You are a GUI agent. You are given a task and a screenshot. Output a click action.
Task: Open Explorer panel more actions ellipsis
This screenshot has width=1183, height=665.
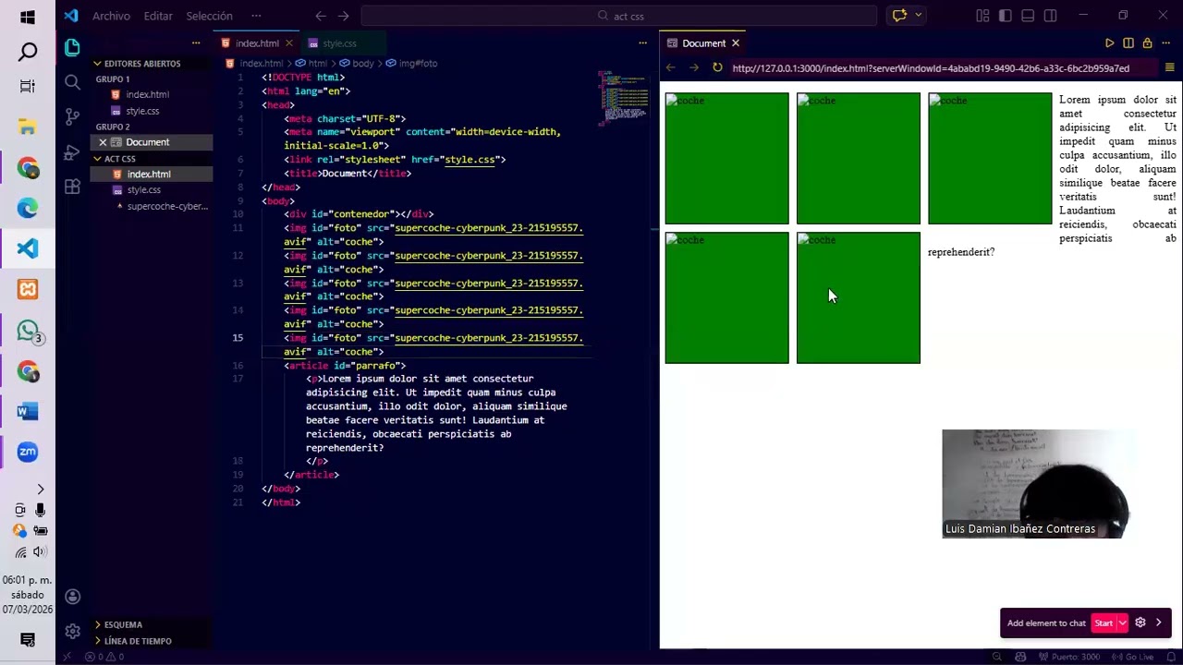tap(196, 43)
